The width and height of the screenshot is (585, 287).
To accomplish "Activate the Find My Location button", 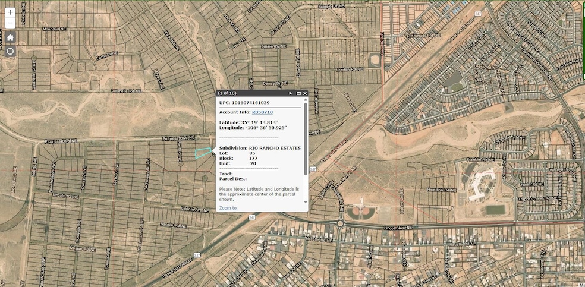I will click(11, 51).
